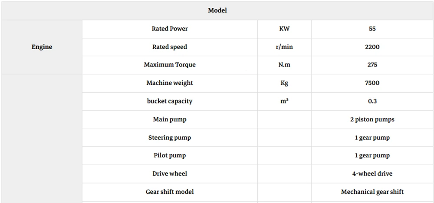Select the Engine row label

pyautogui.click(x=42, y=47)
